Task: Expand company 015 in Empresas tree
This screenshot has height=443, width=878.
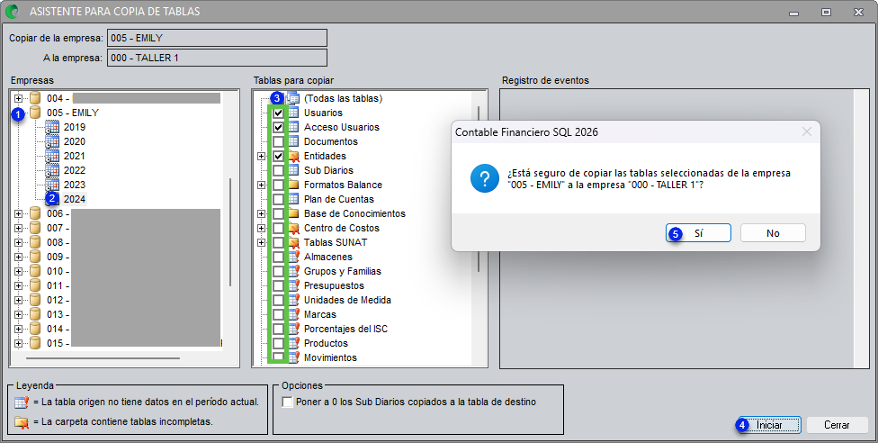Action: [19, 343]
